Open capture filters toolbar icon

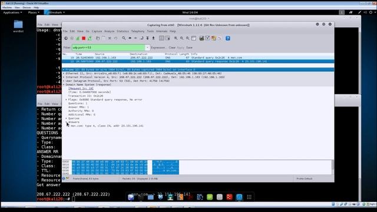pyautogui.click(x=201, y=38)
